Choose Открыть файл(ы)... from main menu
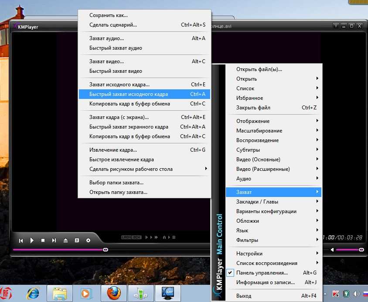Viewport: 368px width, 302px height. [x=274, y=69]
